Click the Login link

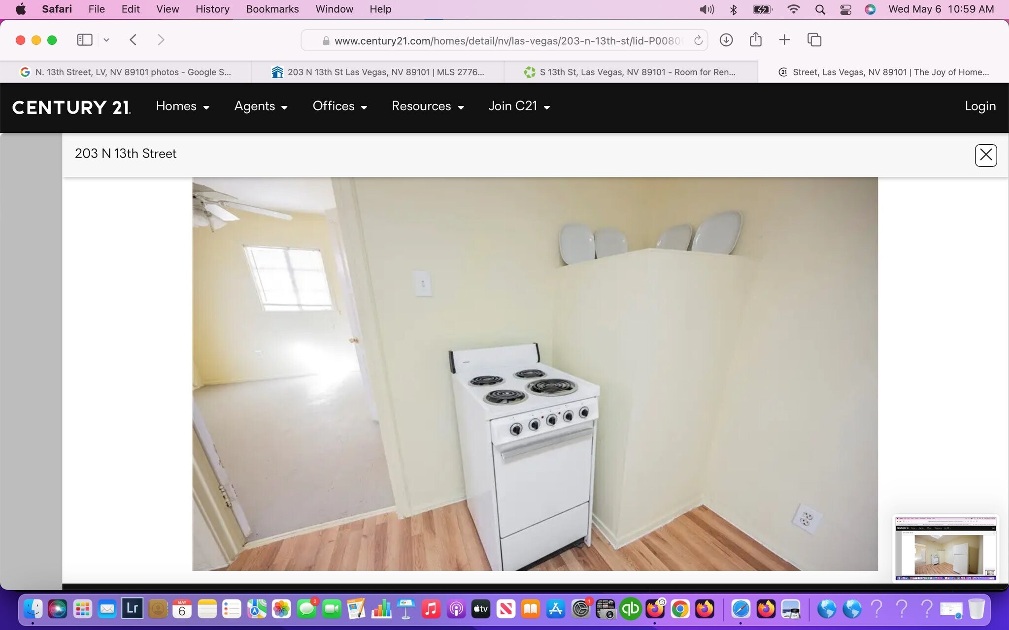980,106
